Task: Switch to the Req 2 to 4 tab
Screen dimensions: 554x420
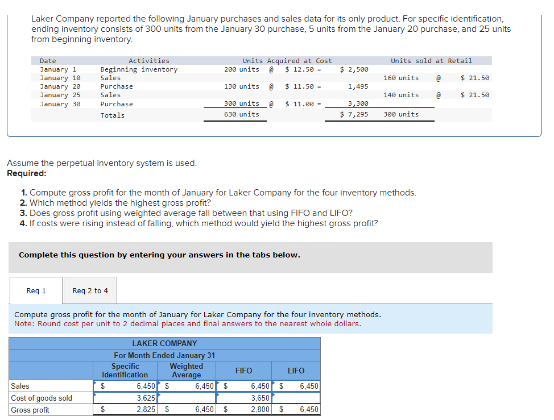Action: [90, 290]
